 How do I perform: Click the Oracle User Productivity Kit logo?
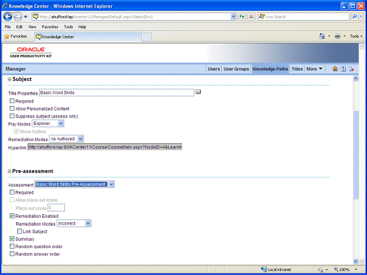[31, 53]
